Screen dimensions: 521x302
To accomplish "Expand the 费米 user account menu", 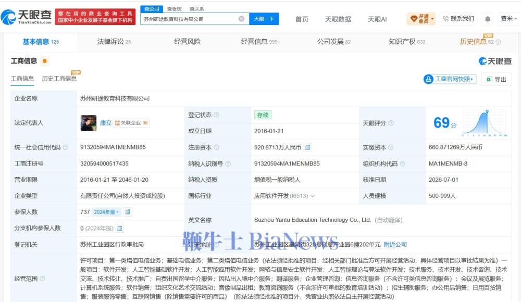I will [508, 19].
